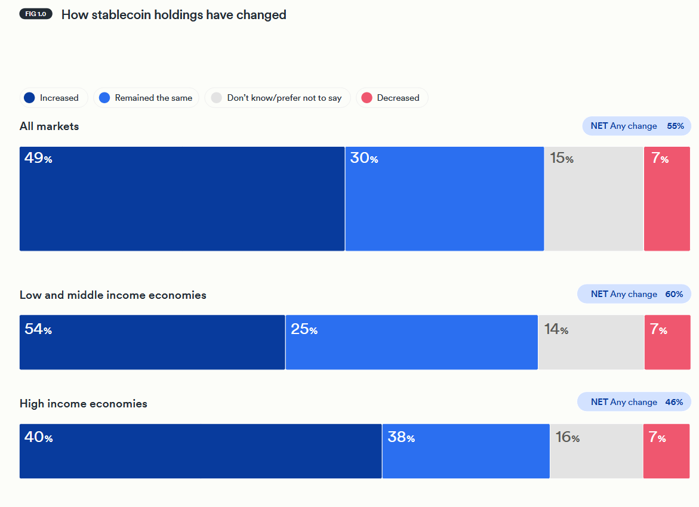Toggle the Remained the same legend item
The width and height of the screenshot is (699, 507).
point(146,98)
